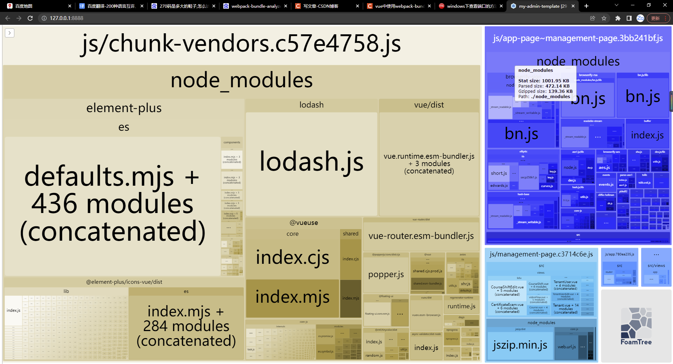Toggle the browser side panel

click(629, 18)
